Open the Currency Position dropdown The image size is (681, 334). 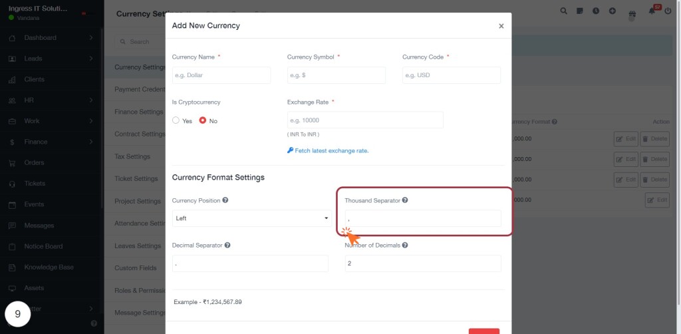[x=252, y=218]
